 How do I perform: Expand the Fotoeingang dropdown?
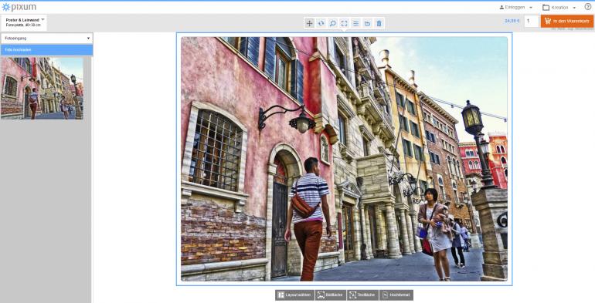46,39
